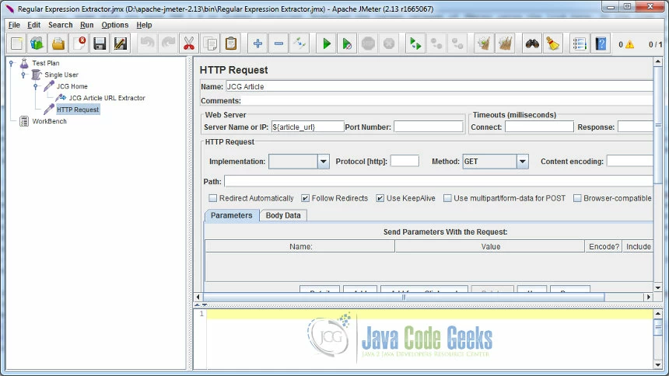Viewport: 669px width, 376px height.
Task: Click the Clear results icon
Action: [485, 44]
